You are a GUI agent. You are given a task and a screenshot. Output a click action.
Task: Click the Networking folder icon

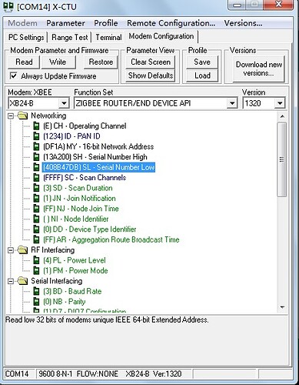click(22, 115)
